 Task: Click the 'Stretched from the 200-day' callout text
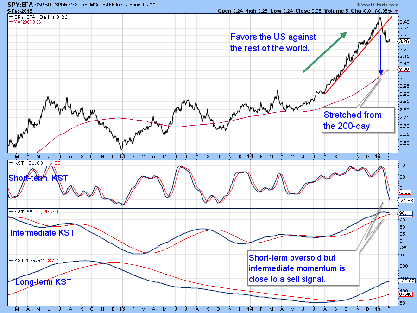click(353, 120)
